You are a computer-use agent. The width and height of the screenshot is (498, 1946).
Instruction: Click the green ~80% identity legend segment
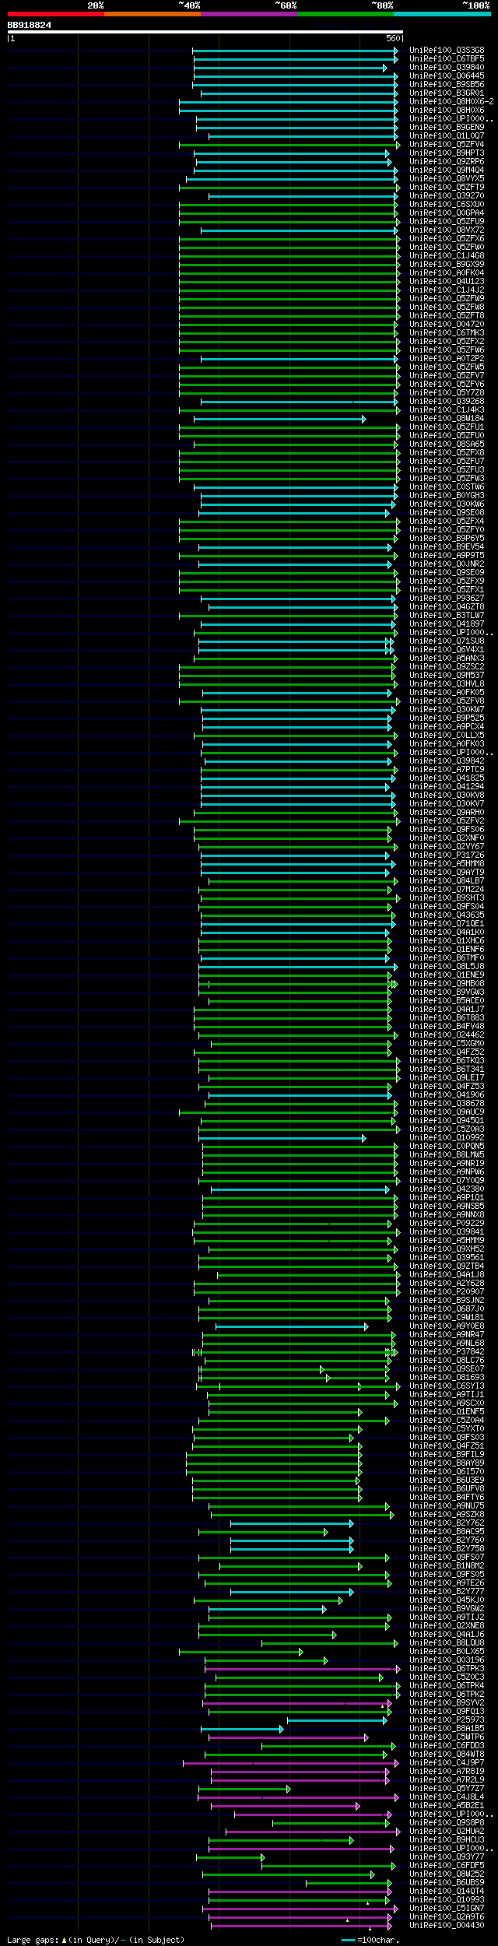tap(345, 14)
